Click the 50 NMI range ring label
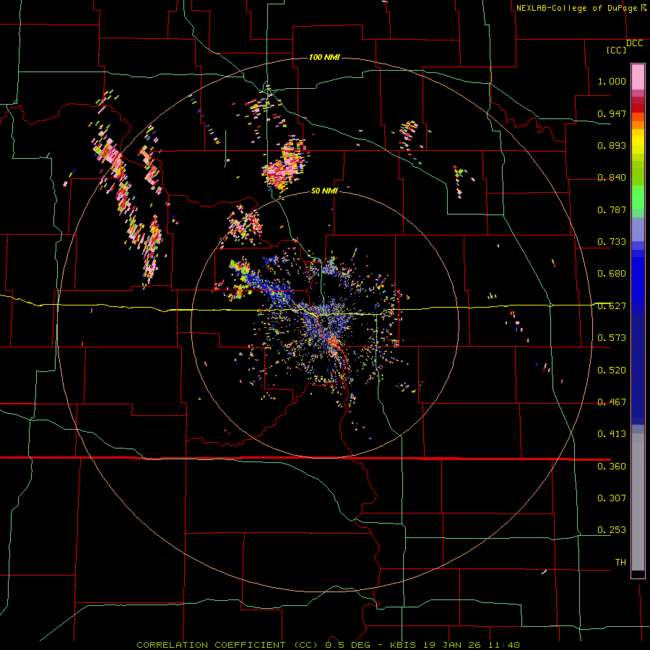The height and width of the screenshot is (650, 650). click(x=324, y=191)
